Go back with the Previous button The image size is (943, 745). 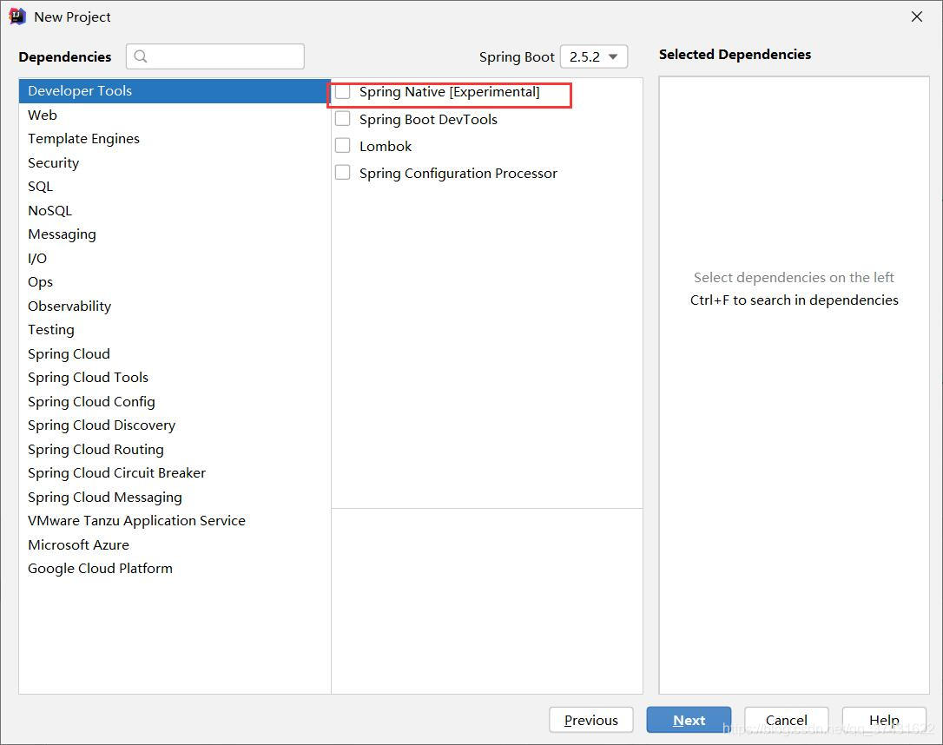tap(591, 720)
